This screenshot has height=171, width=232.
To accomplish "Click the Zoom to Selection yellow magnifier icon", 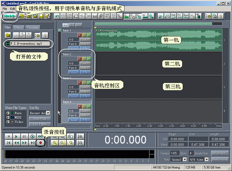I will click(x=55, y=143).
